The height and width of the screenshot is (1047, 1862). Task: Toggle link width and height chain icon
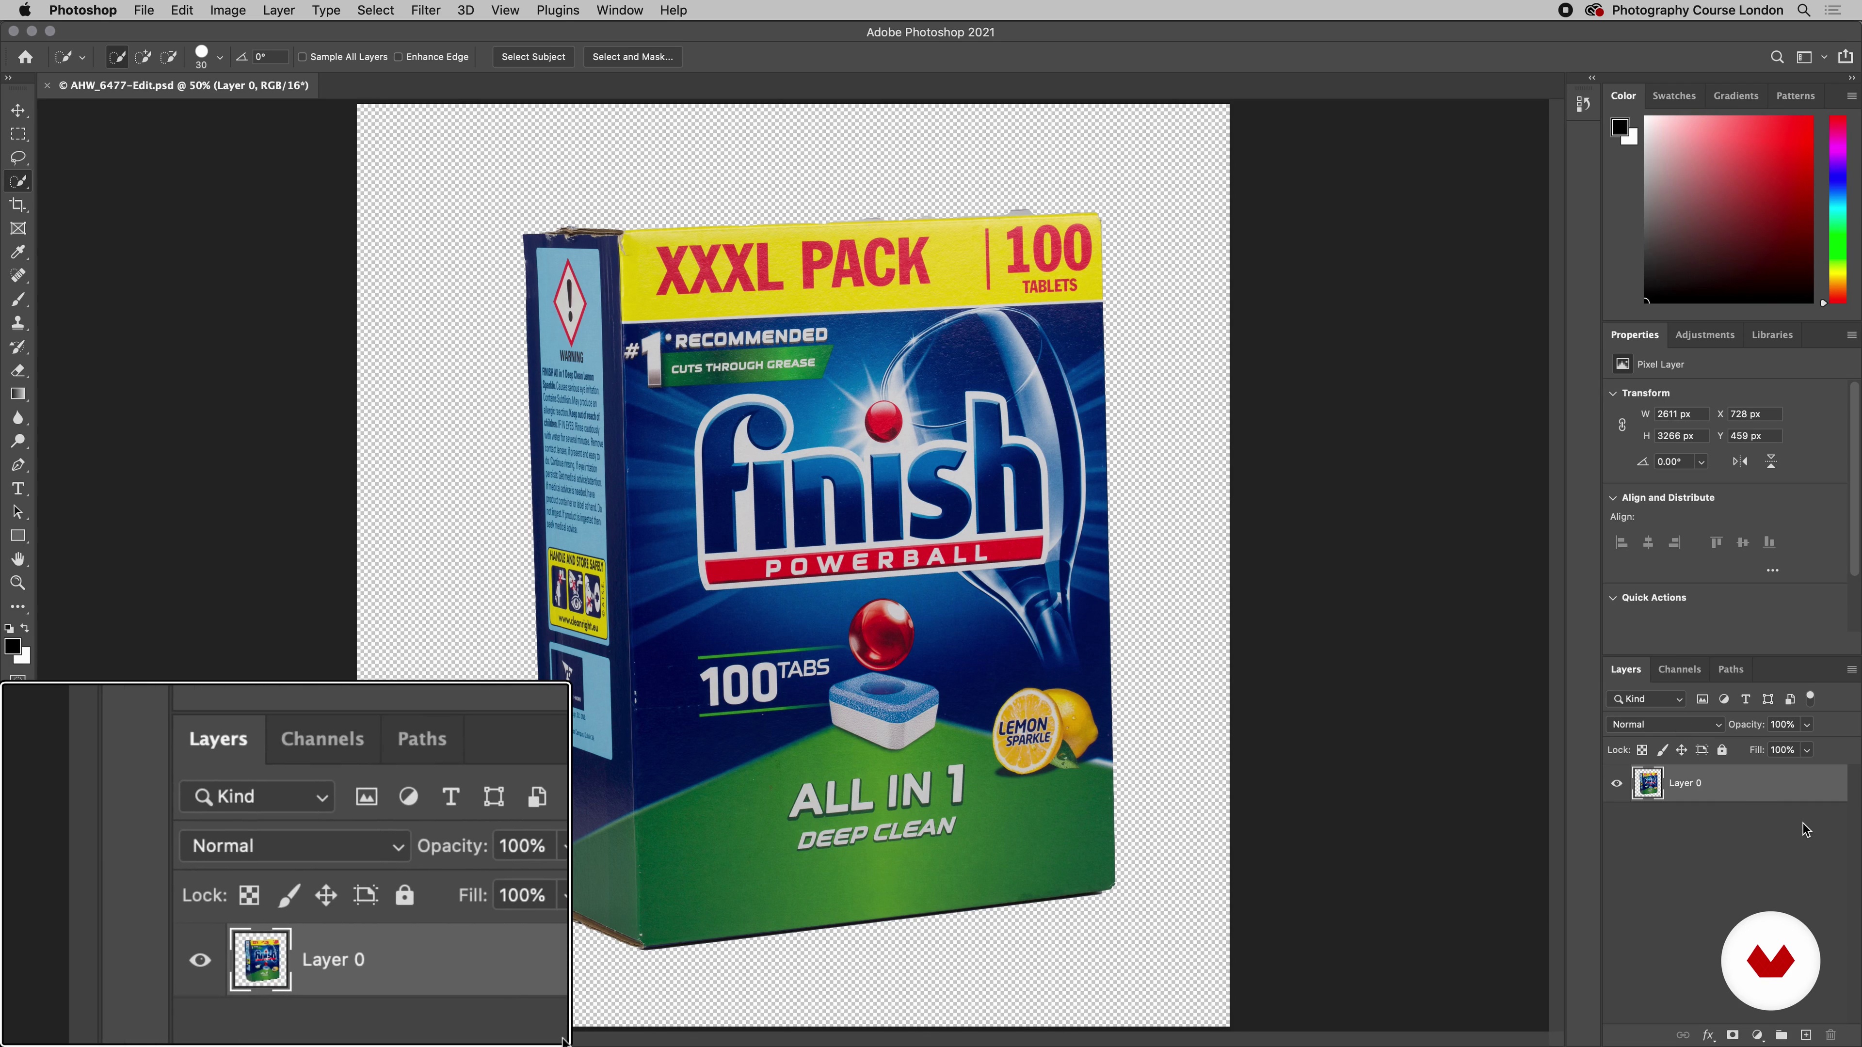(1622, 425)
